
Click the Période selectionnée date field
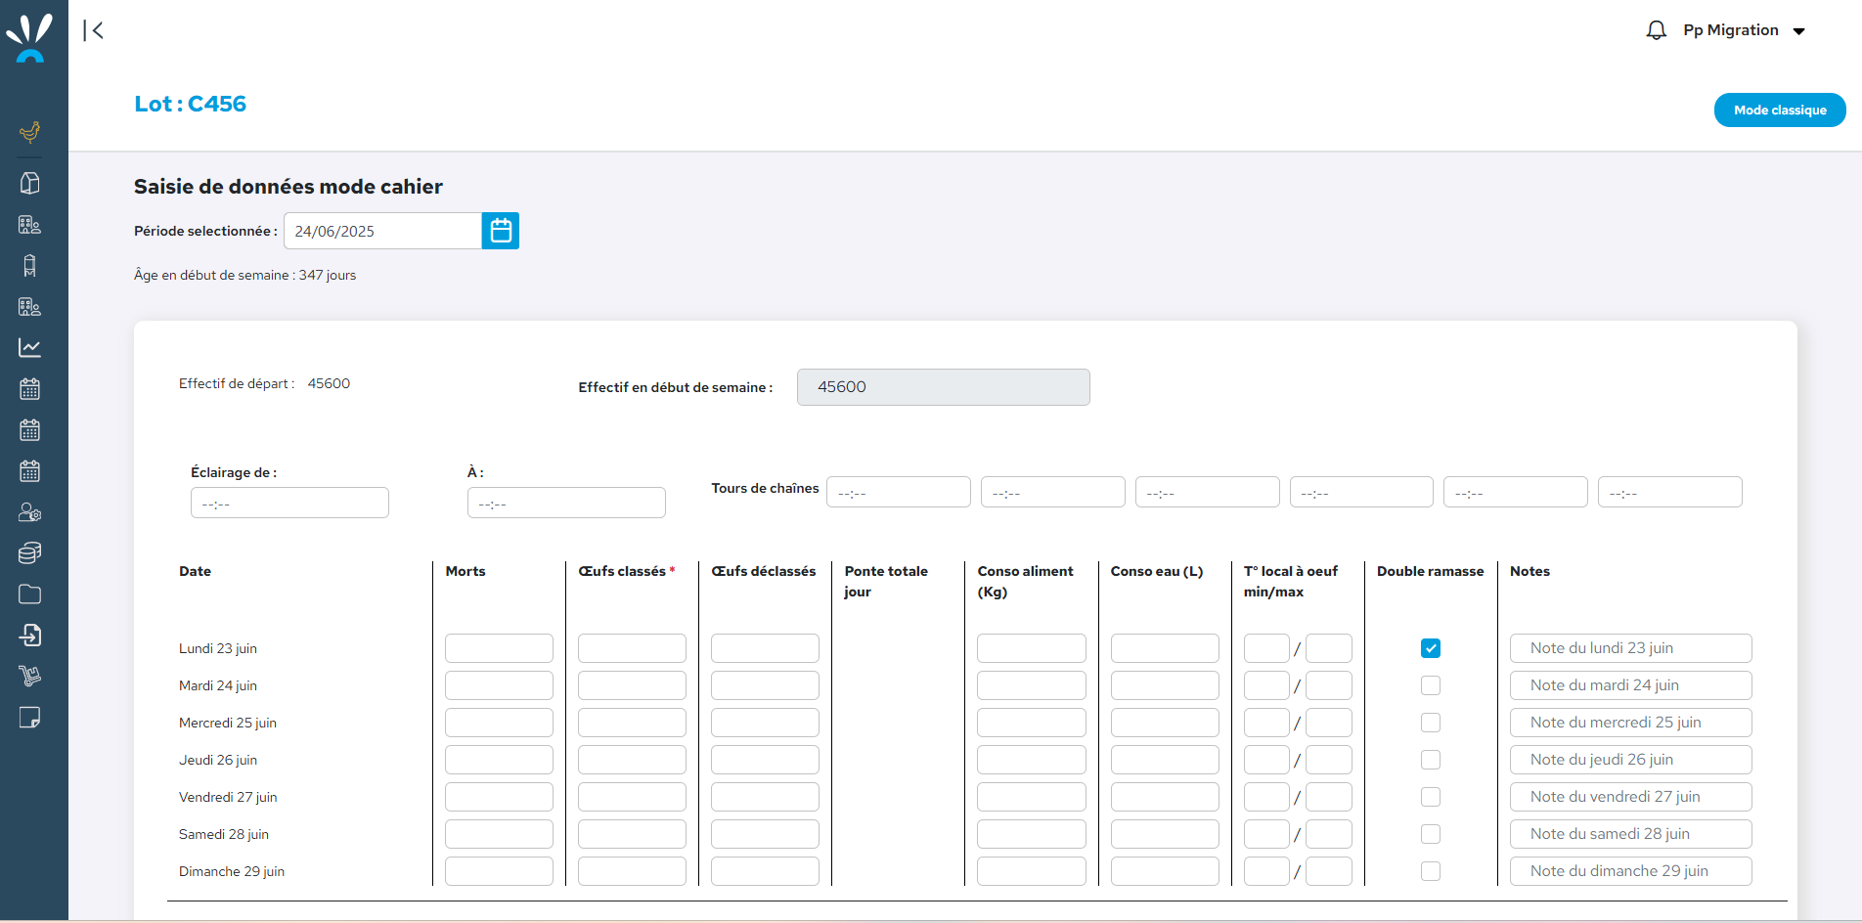click(382, 232)
